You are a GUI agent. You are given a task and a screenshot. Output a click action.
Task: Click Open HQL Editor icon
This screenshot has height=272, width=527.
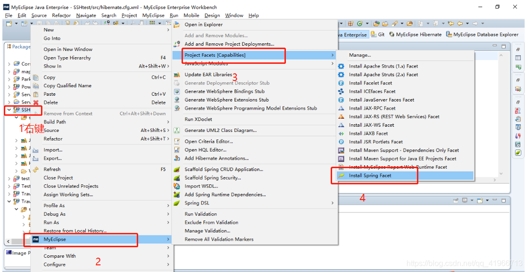pos(177,150)
